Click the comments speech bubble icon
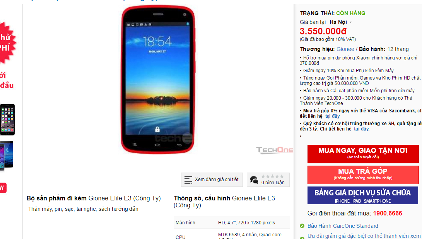 pos(254,180)
